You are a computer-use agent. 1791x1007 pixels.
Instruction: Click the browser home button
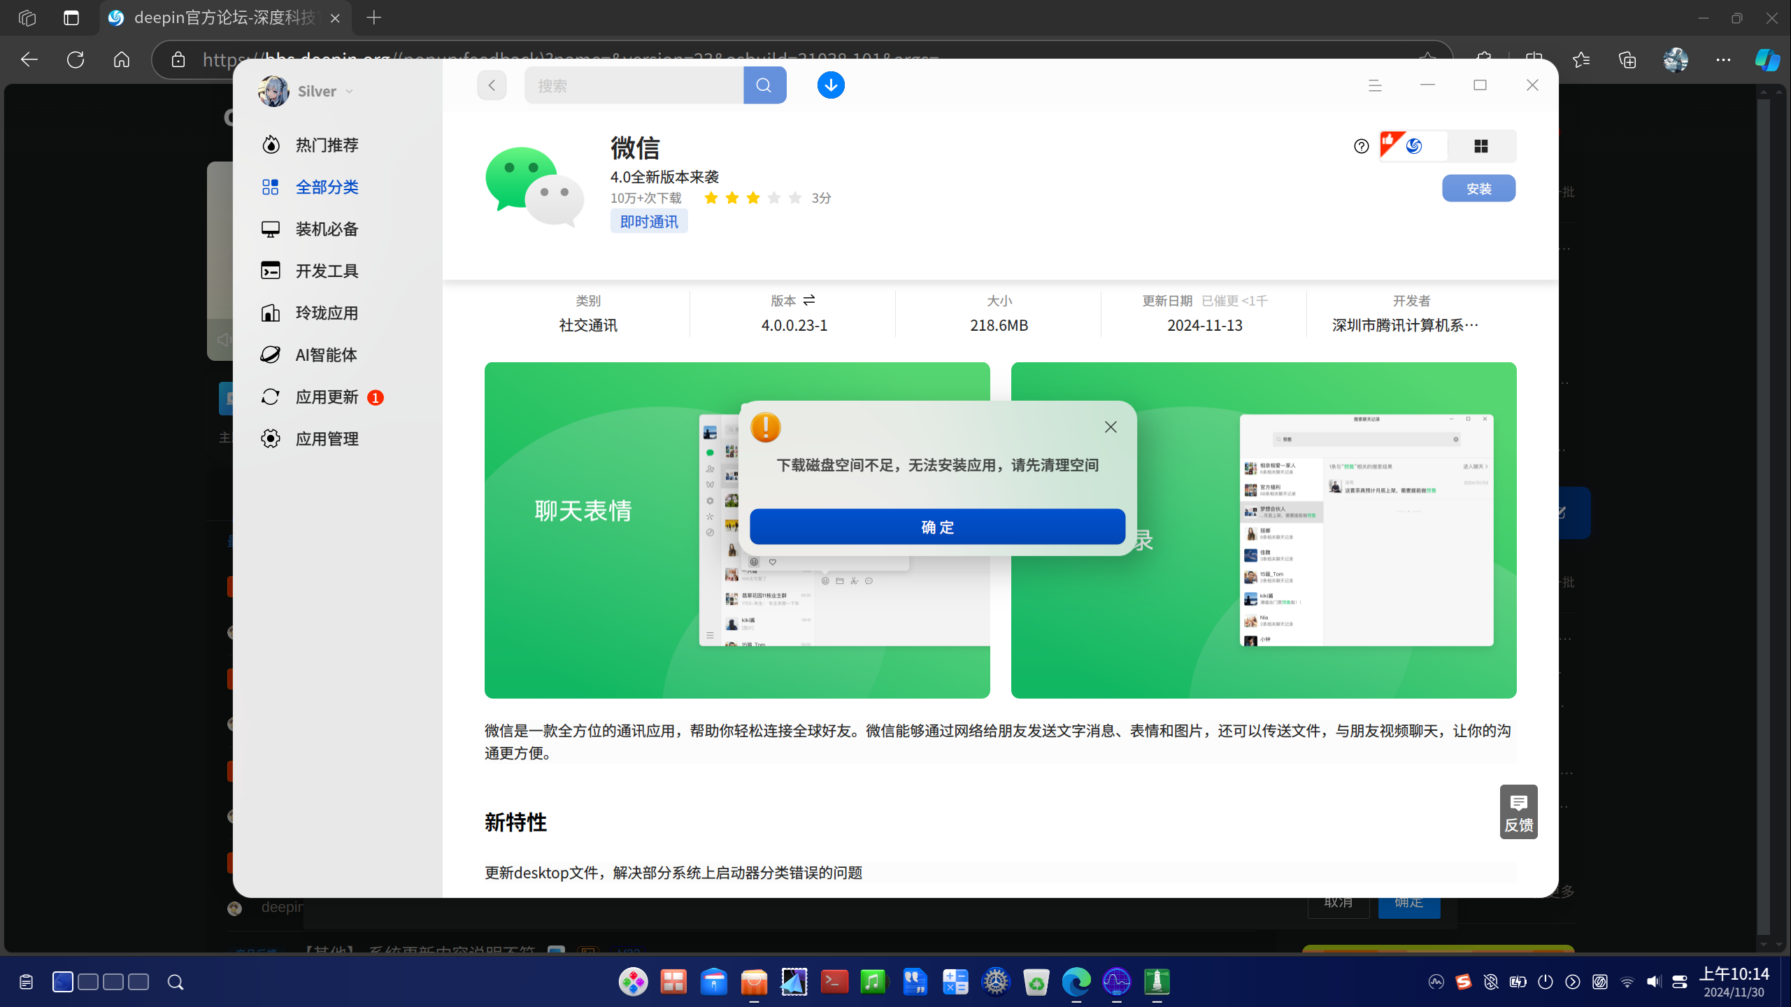(x=122, y=59)
